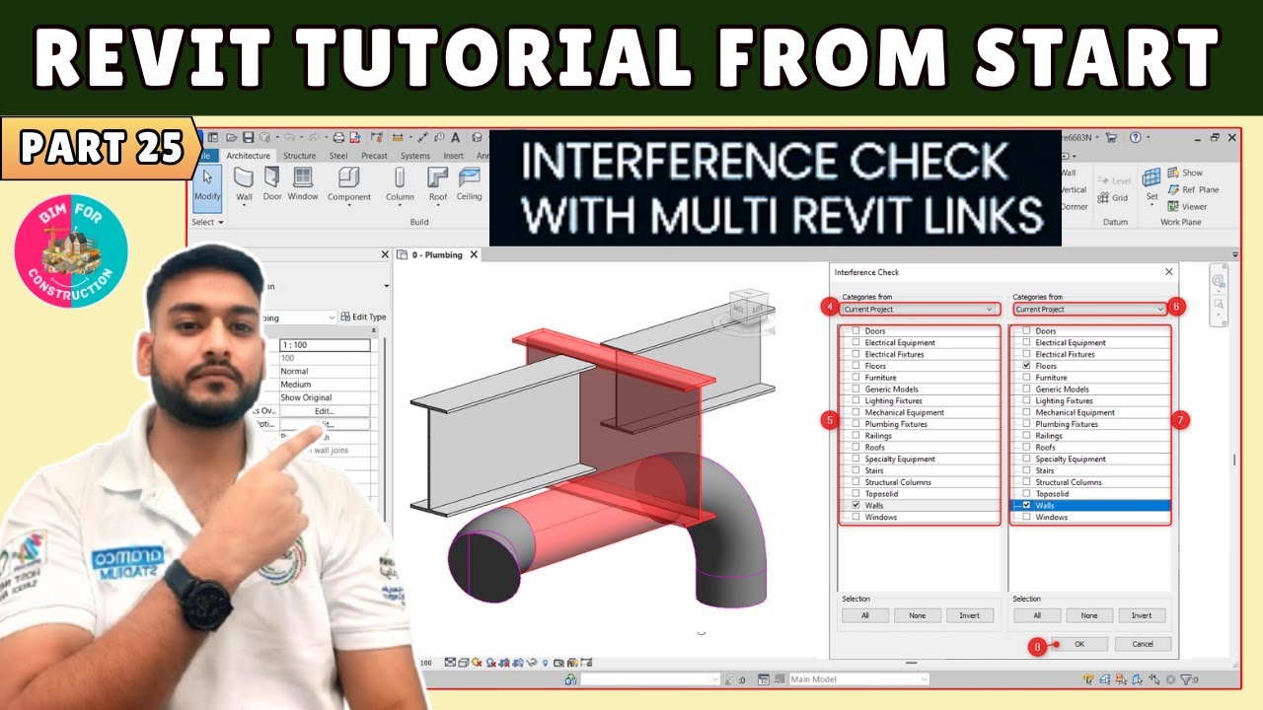Screen dimensions: 1263x710
Task: Click the Grid datum tool
Action: pos(1112,197)
